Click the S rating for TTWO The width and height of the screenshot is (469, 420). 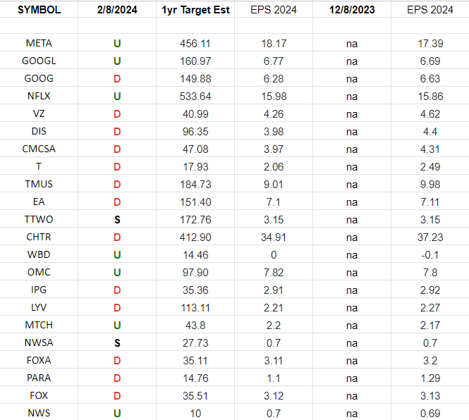[117, 220]
